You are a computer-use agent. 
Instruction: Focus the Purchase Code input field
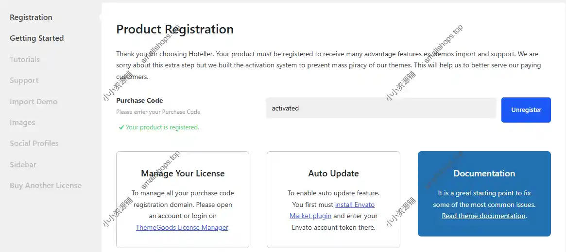coord(381,108)
